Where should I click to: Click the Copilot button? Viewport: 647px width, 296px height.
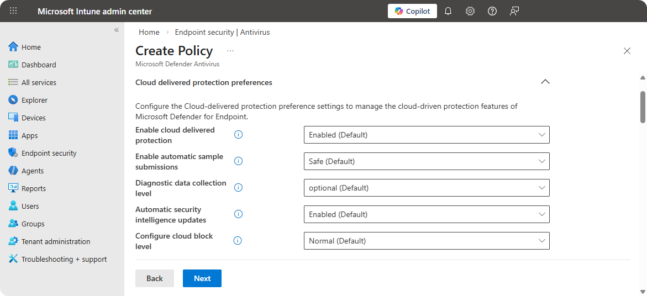[412, 11]
